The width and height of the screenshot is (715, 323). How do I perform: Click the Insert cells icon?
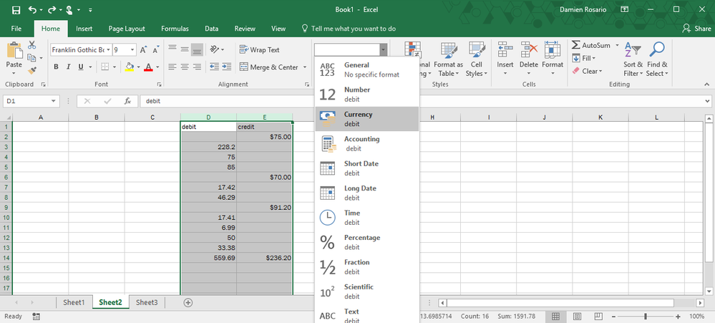click(505, 50)
